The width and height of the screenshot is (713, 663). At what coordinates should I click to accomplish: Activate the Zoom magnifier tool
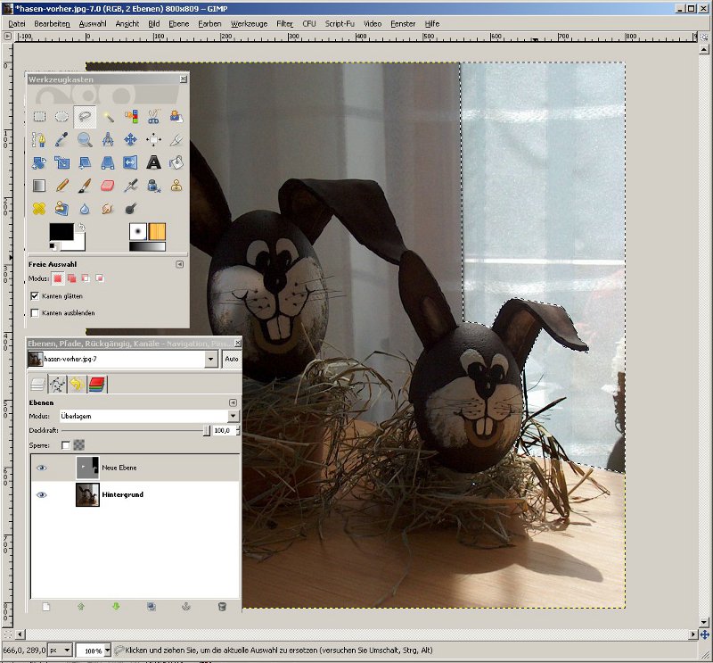tap(85, 139)
